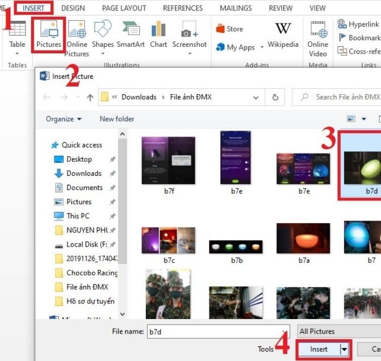Open the Tools menu

click(266, 349)
